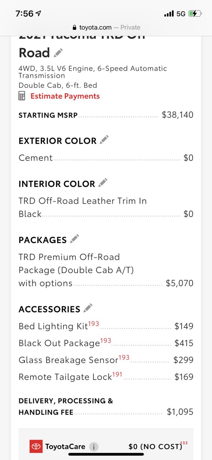Open footnote 191 next to Remote Tailgate Lock
212x460 pixels.
click(117, 374)
